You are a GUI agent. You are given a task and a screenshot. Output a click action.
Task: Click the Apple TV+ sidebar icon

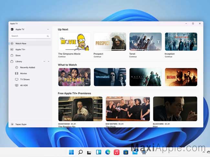click(x=12, y=50)
